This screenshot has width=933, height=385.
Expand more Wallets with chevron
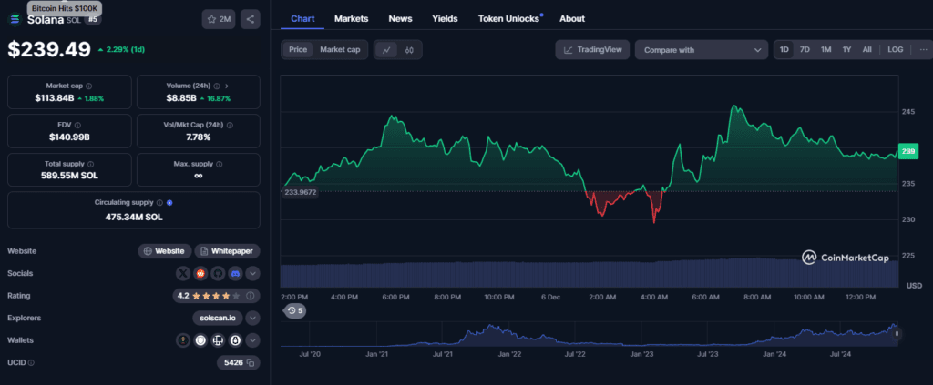coord(253,340)
